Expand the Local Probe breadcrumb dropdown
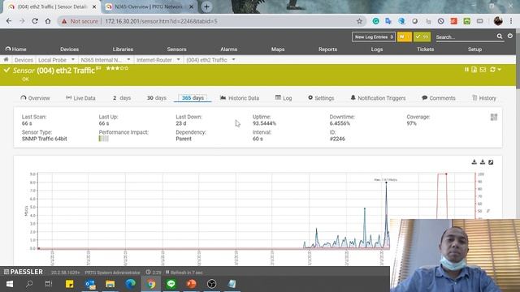Screen dimensions: 520x292 coord(73,59)
